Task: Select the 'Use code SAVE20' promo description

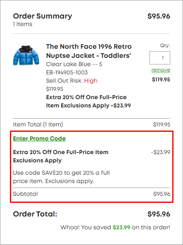Action: tap(62, 177)
